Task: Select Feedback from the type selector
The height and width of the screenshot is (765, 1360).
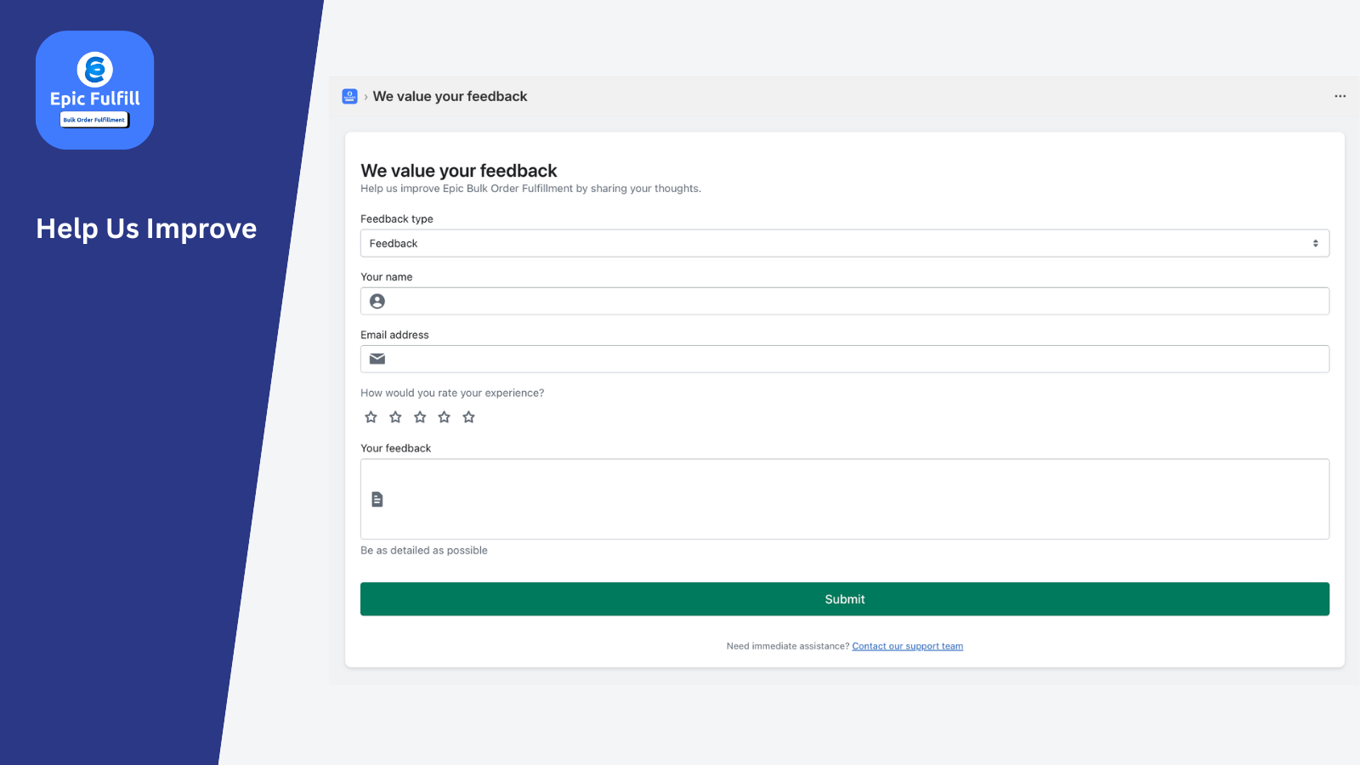Action: 393,243
